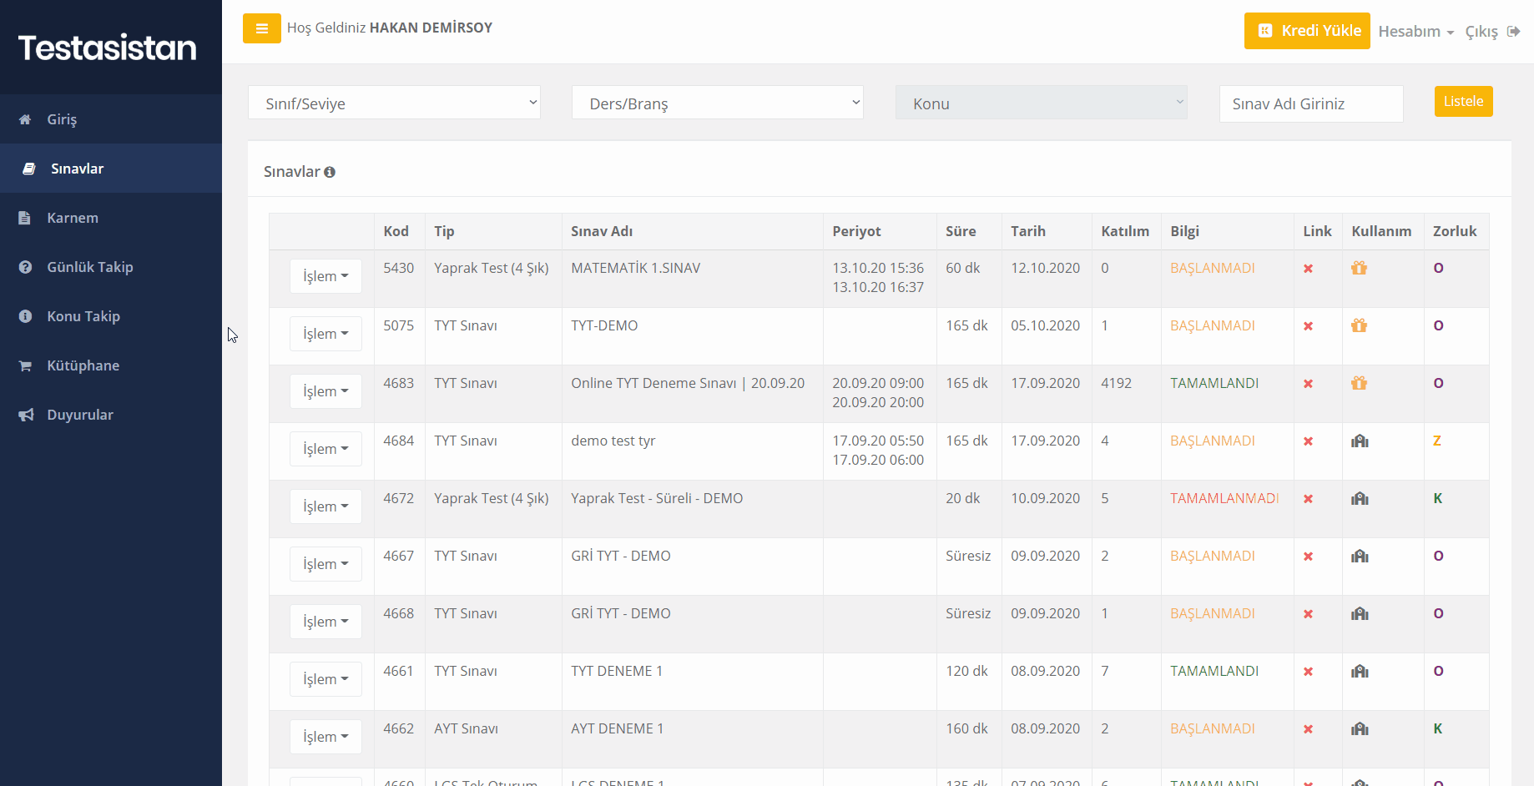Click the Çıkış logout icon
The image size is (1534, 786).
tap(1513, 31)
